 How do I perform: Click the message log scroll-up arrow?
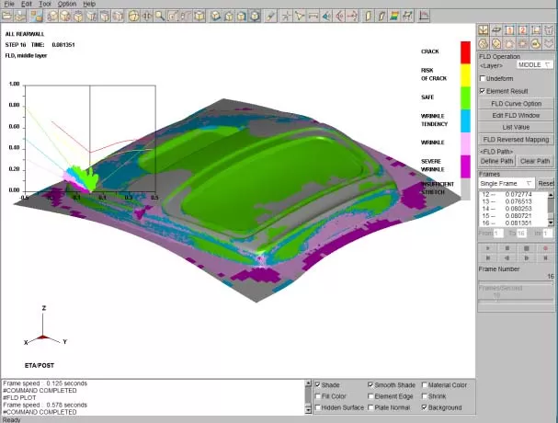coord(308,383)
